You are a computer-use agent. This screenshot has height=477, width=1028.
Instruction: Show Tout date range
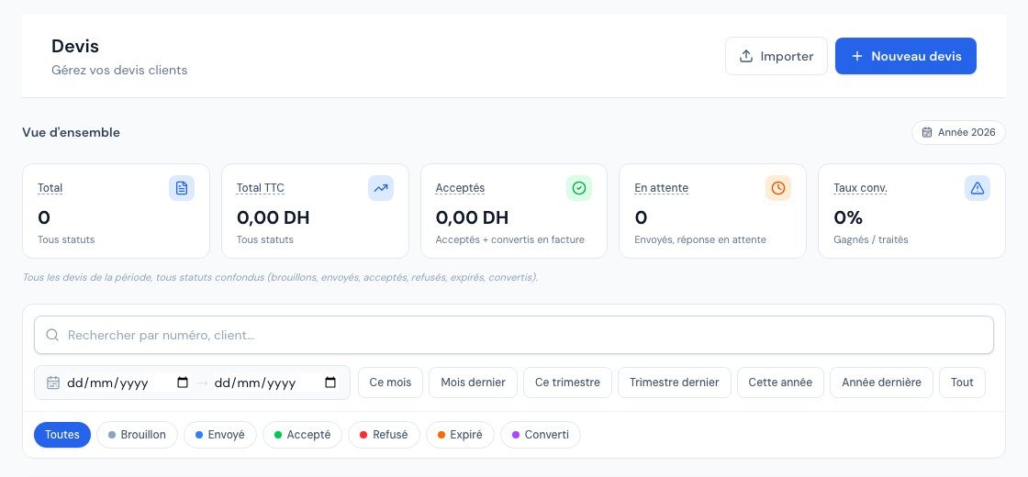point(962,383)
